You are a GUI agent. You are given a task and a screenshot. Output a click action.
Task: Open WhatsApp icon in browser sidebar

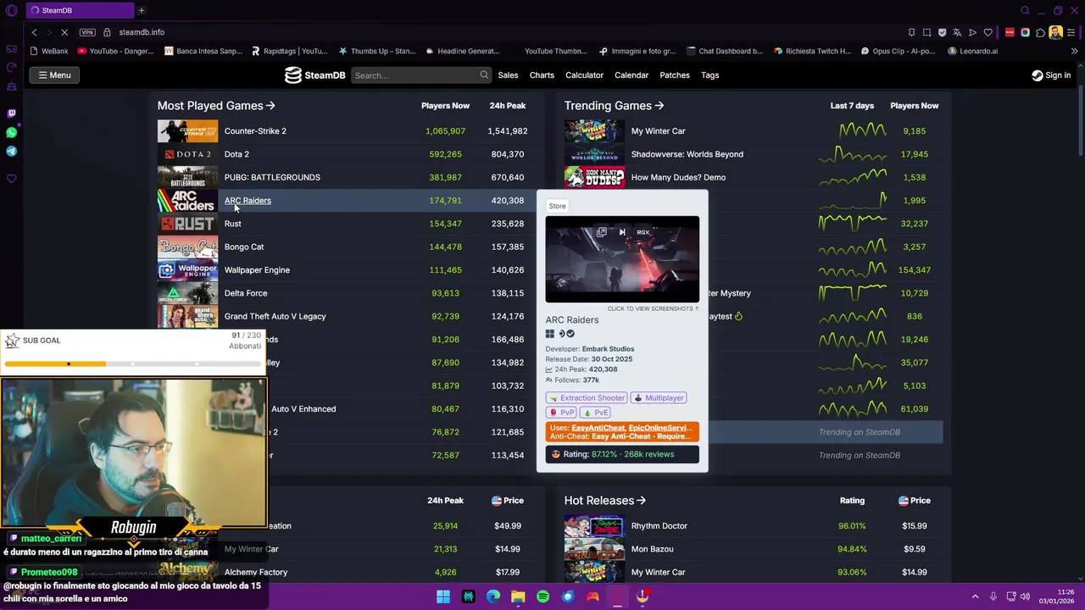click(12, 133)
